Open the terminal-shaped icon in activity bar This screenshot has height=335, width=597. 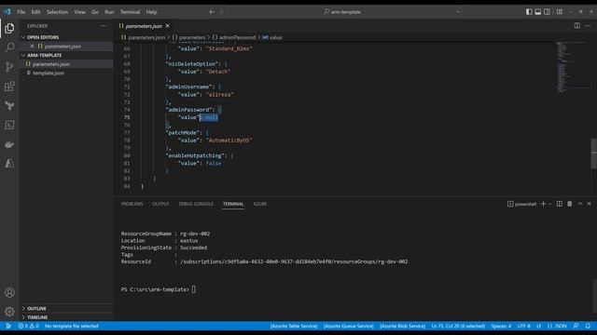pos(9,125)
